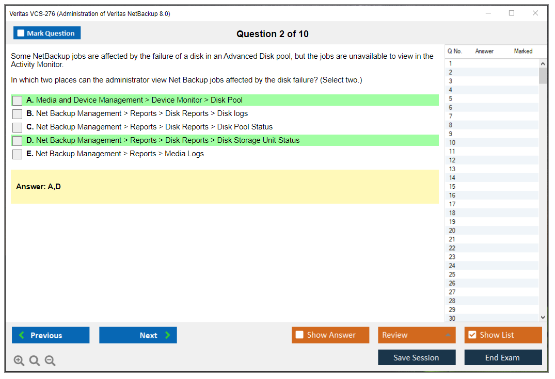
Task: Click the green left arrow on Previous
Action: click(22, 335)
